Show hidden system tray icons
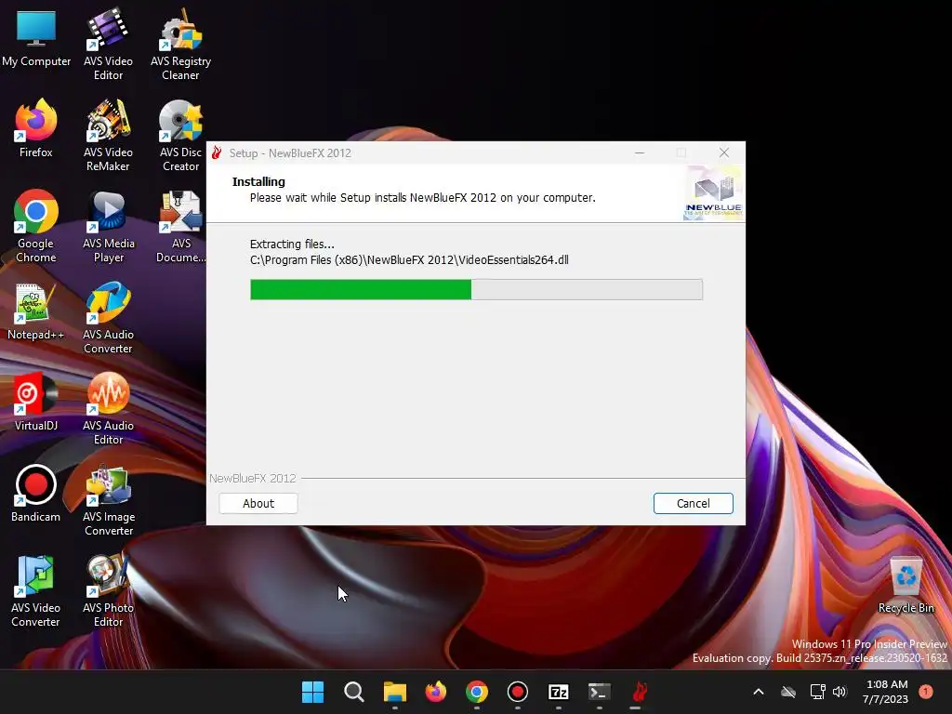The height and width of the screenshot is (714, 952). click(759, 692)
